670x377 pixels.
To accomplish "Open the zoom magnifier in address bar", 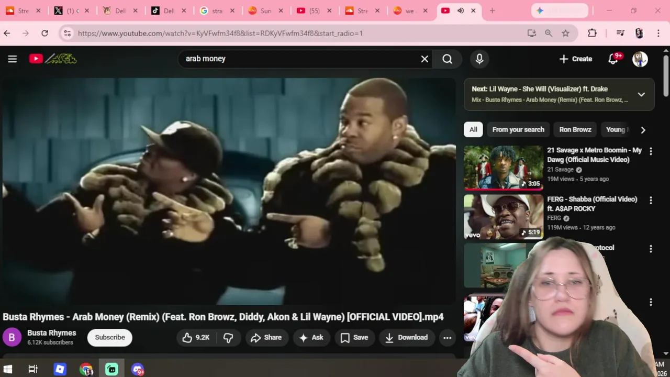I will tap(549, 33).
